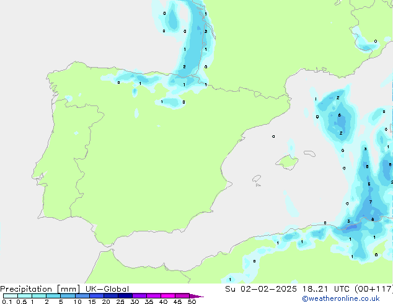Click the 45–50 mm dark magenta legend swatch
The height and width of the screenshot is (304, 393).
click(x=182, y=296)
